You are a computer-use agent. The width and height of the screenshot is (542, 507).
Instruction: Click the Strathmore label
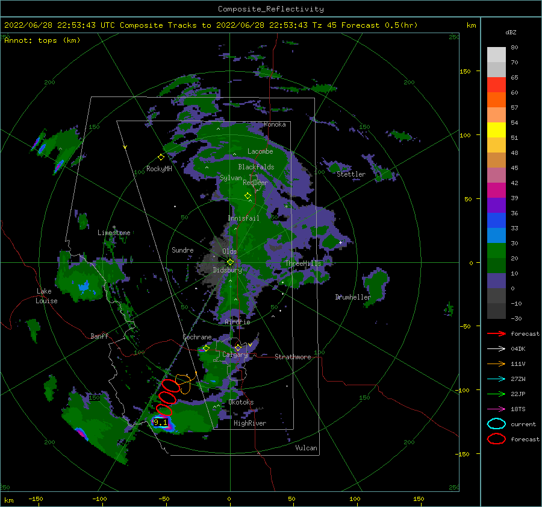coord(293,357)
